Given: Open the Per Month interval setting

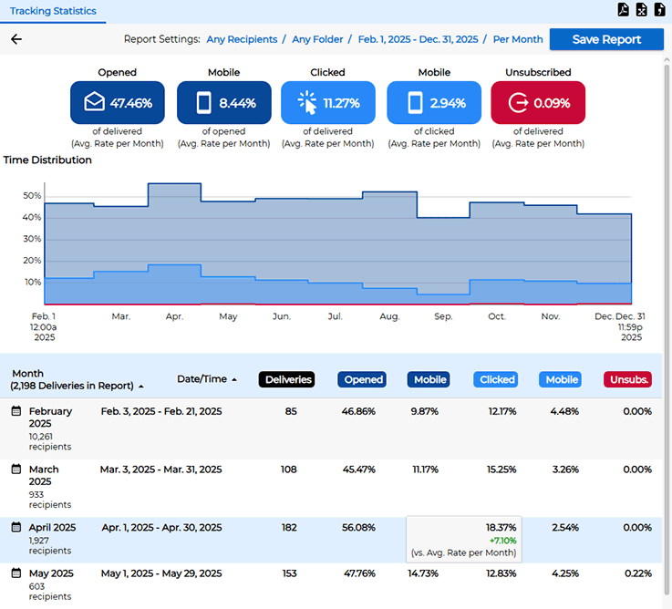Looking at the screenshot, I should (517, 39).
